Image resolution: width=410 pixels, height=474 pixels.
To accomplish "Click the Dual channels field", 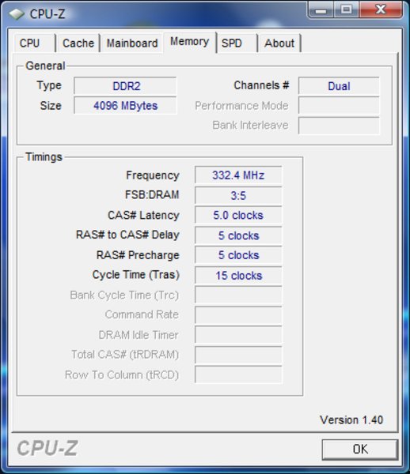I will [339, 86].
